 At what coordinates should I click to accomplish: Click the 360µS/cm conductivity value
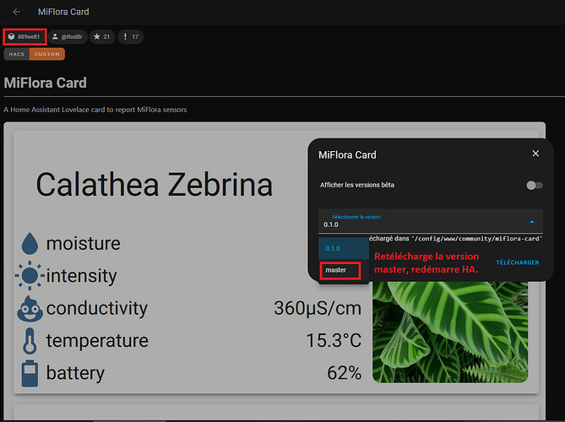317,308
